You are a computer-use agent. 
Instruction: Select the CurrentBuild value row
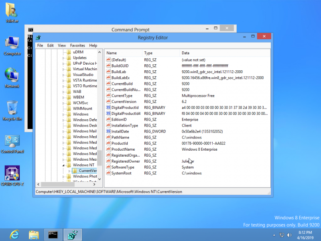[187, 84]
